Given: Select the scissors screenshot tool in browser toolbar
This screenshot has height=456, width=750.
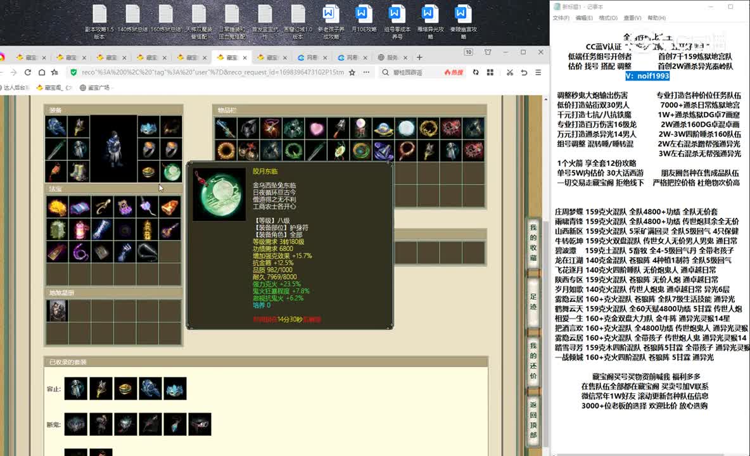Looking at the screenshot, I should (510, 72).
